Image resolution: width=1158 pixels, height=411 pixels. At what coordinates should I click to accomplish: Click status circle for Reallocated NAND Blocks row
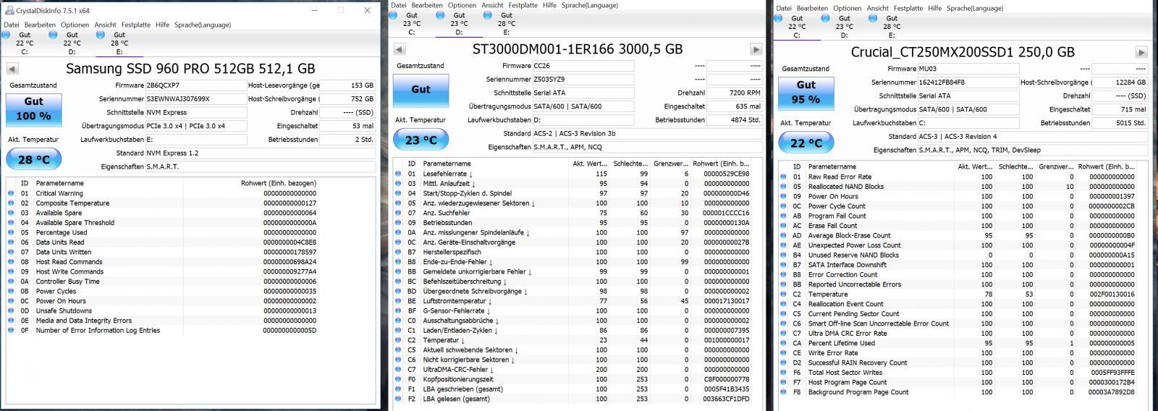783,187
